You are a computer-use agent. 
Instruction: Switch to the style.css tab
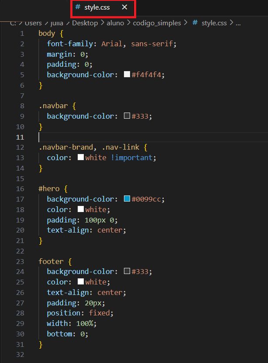97,7
